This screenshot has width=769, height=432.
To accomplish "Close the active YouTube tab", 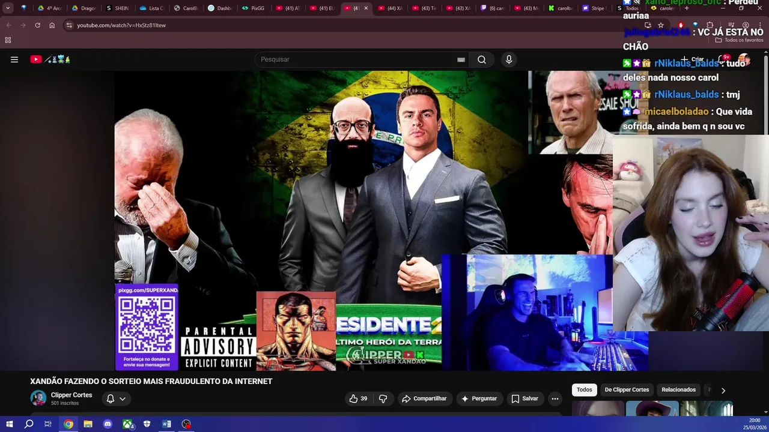I will [366, 8].
